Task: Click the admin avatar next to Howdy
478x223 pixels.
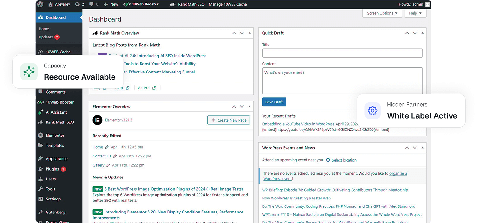Action: pos(427,4)
